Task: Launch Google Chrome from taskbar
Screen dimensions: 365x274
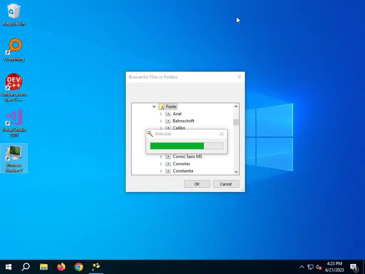Action: coord(79,267)
